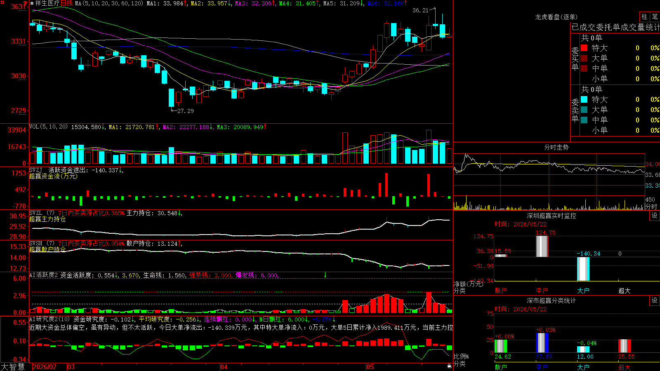
Task: Click the -140.34 大户 bar in 深圳超赢实时监控
Action: (583, 269)
